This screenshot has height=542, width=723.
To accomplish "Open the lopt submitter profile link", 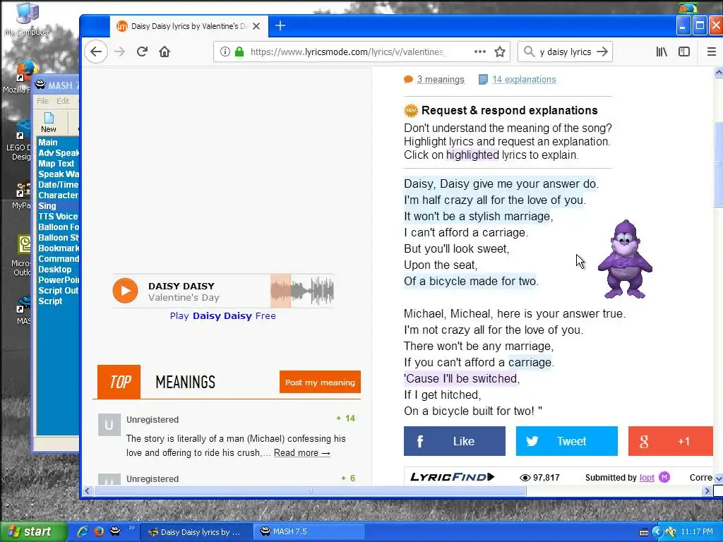I will click(647, 478).
